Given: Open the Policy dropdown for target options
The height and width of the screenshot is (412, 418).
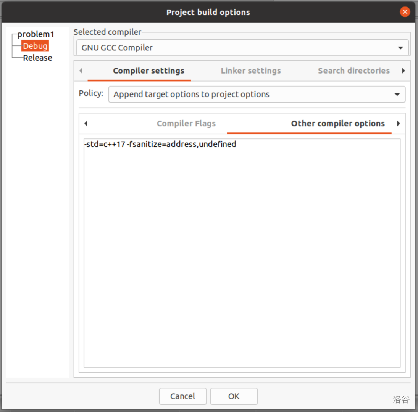Looking at the screenshot, I should pyautogui.click(x=257, y=94).
